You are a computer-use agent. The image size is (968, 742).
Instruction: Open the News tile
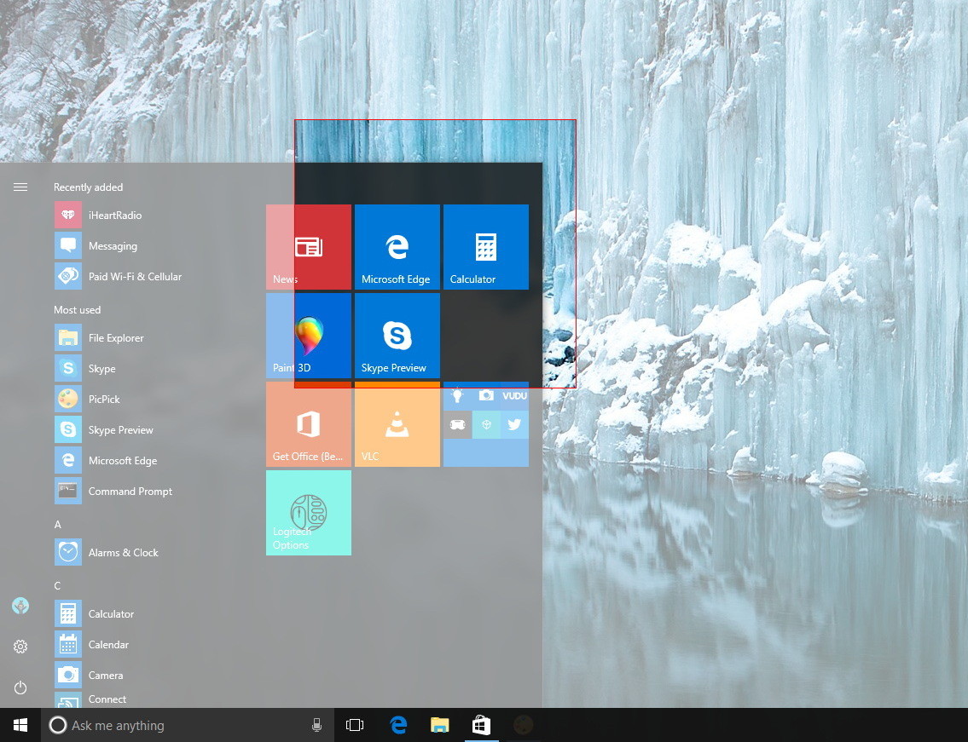(x=308, y=246)
